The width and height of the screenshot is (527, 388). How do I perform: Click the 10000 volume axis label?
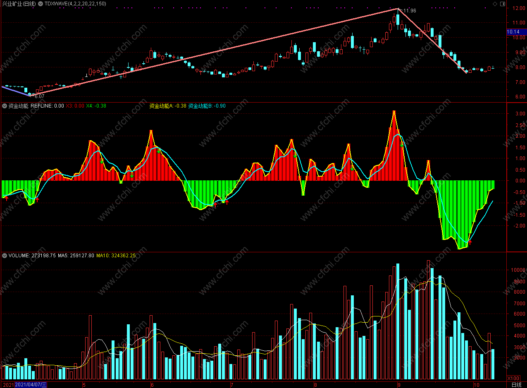point(518,270)
